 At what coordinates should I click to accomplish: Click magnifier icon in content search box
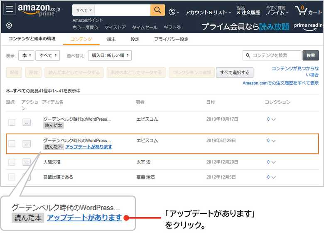[x=248, y=55]
